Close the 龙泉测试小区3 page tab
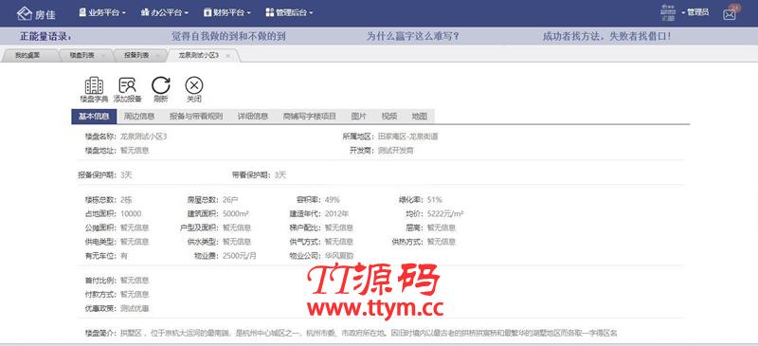This screenshot has width=758, height=346. coord(227,56)
